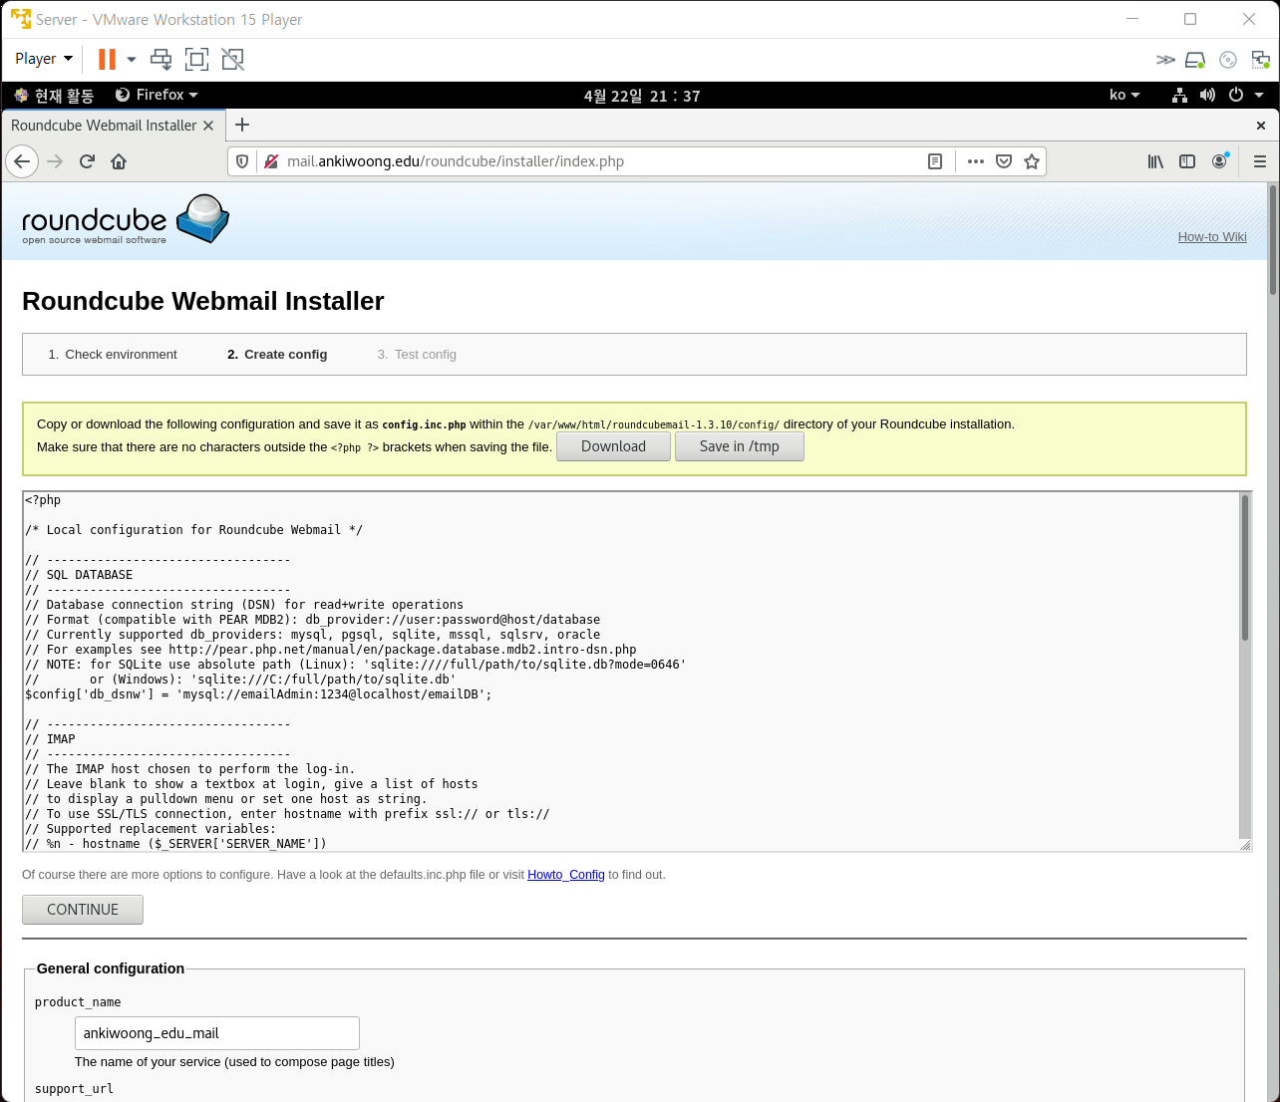The image size is (1280, 1102).
Task: Click the Download config button
Action: tap(613, 446)
